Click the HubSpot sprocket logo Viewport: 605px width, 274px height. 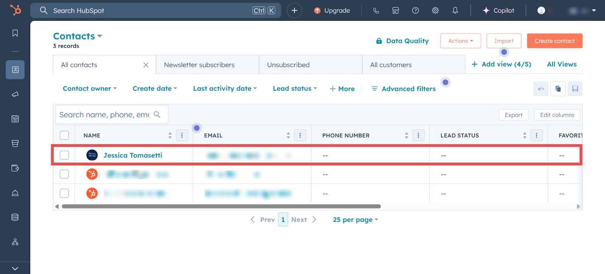tap(15, 10)
